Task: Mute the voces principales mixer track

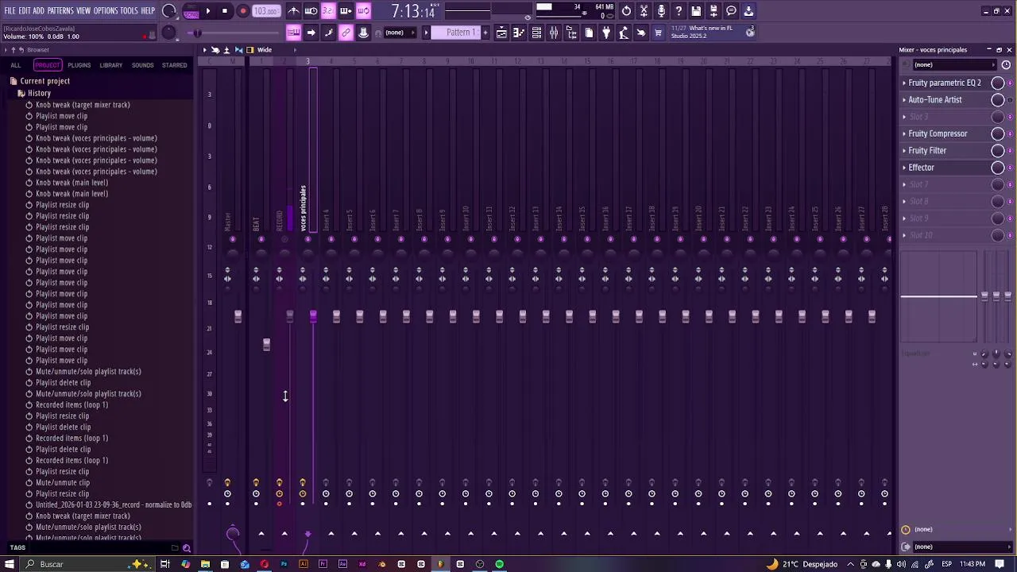Action: tap(308, 239)
